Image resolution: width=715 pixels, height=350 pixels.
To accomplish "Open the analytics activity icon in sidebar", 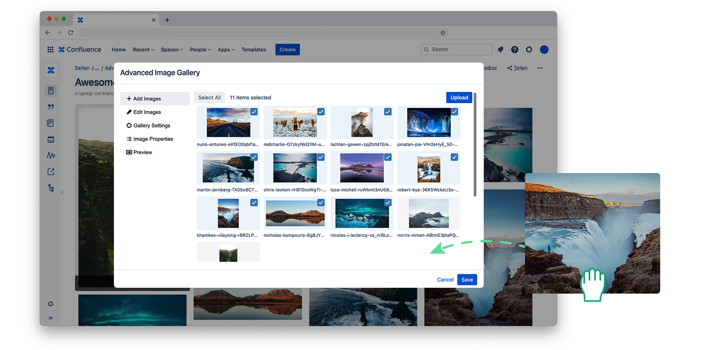I will (51, 155).
